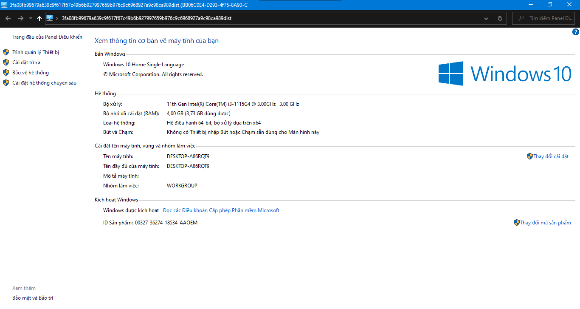580x309 pixels.
Task: Open Trang đầu của Panel Điều khiển
Action: [47, 37]
